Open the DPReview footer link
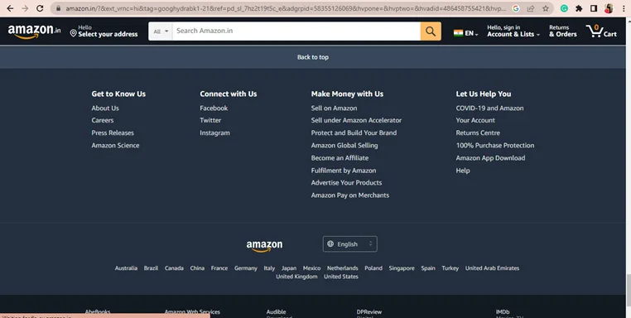Viewport: 631px width, 318px height. [369, 312]
